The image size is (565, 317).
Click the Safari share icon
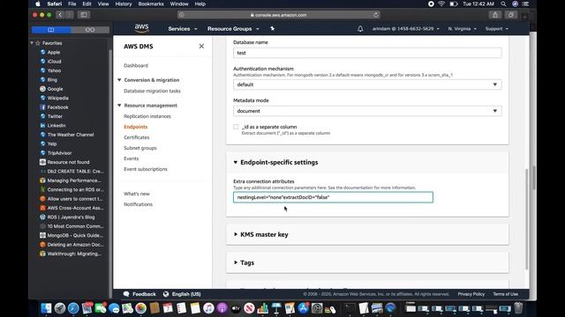pos(495,15)
